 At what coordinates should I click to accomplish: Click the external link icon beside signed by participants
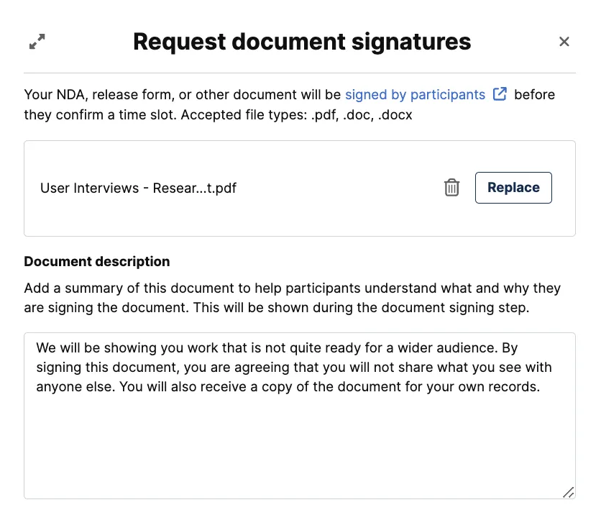tap(500, 94)
